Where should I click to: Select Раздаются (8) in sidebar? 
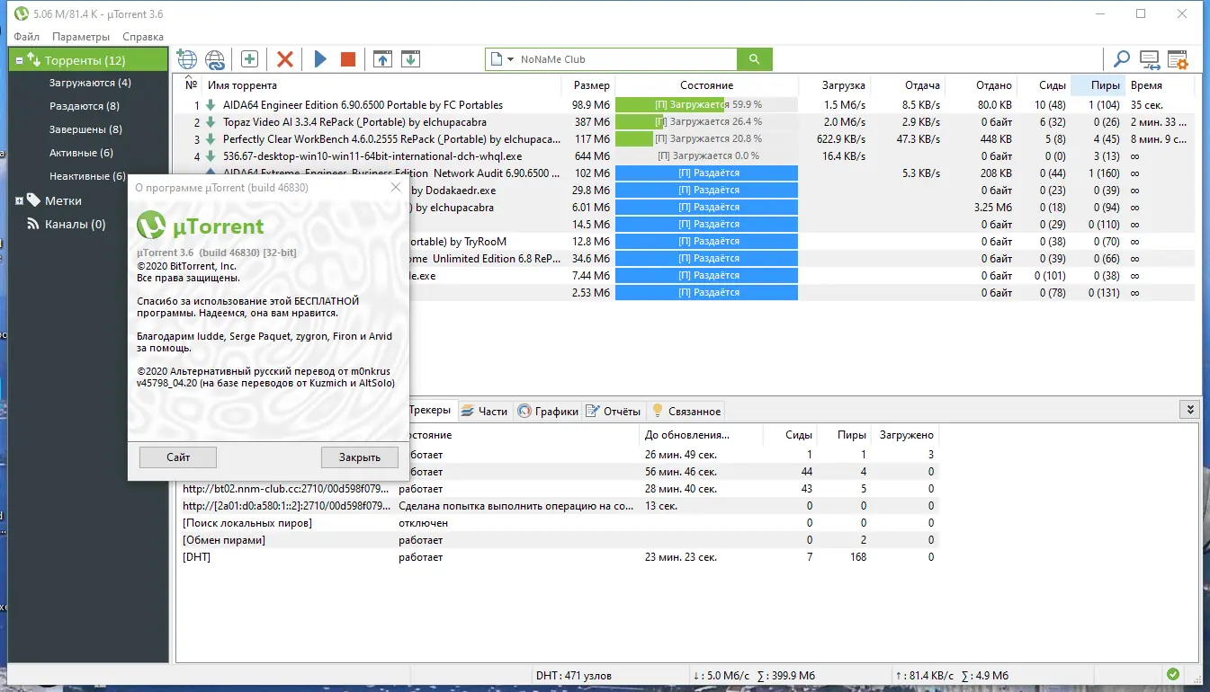(x=85, y=106)
